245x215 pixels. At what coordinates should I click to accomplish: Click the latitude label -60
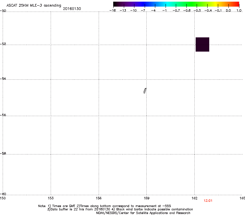[3, 194]
